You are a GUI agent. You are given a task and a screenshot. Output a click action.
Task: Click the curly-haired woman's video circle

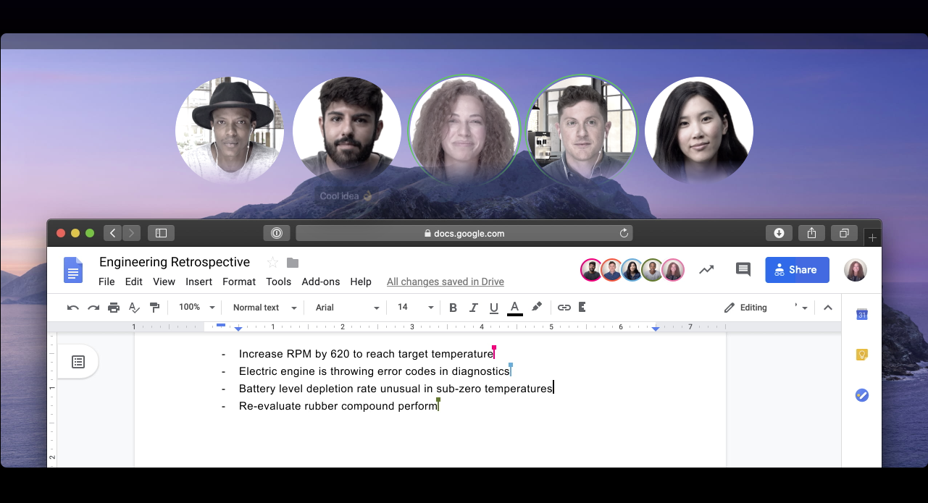[x=464, y=130]
